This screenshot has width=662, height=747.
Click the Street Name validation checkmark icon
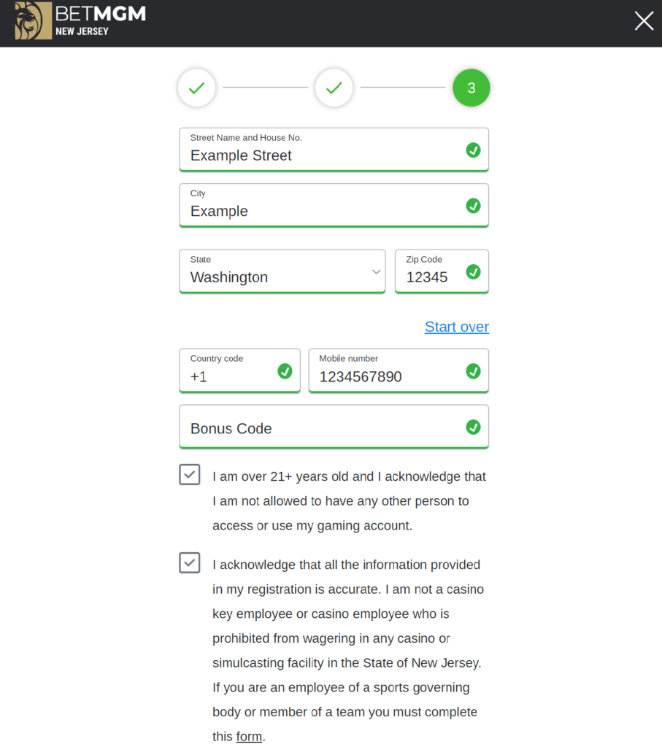pyautogui.click(x=473, y=150)
